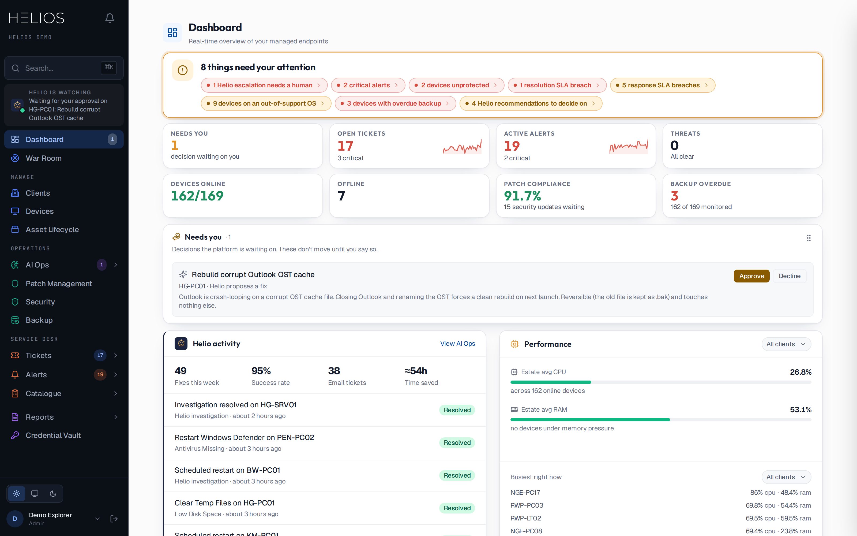Open the Busiest right now clients dropdown
Viewport: 857px width, 536px height.
point(786,477)
